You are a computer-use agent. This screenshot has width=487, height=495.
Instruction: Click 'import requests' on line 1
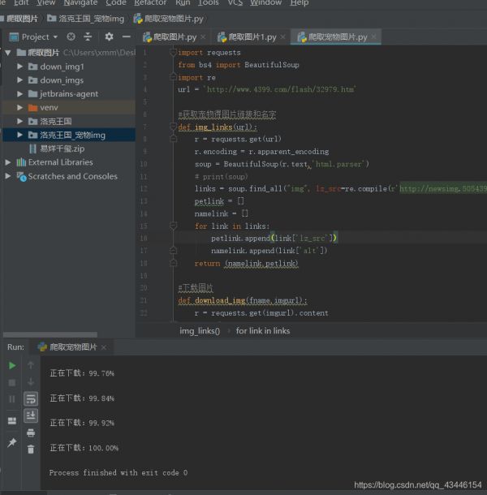(209, 53)
